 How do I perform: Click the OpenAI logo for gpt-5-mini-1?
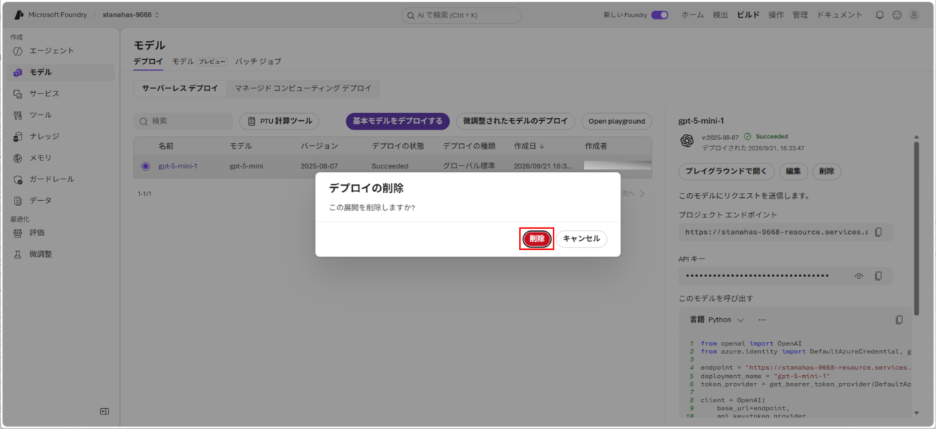687,141
